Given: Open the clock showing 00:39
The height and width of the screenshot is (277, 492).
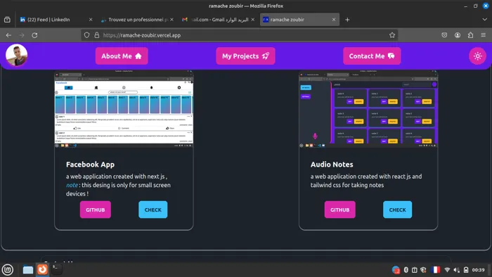Looking at the screenshot, I should pyautogui.click(x=478, y=270).
